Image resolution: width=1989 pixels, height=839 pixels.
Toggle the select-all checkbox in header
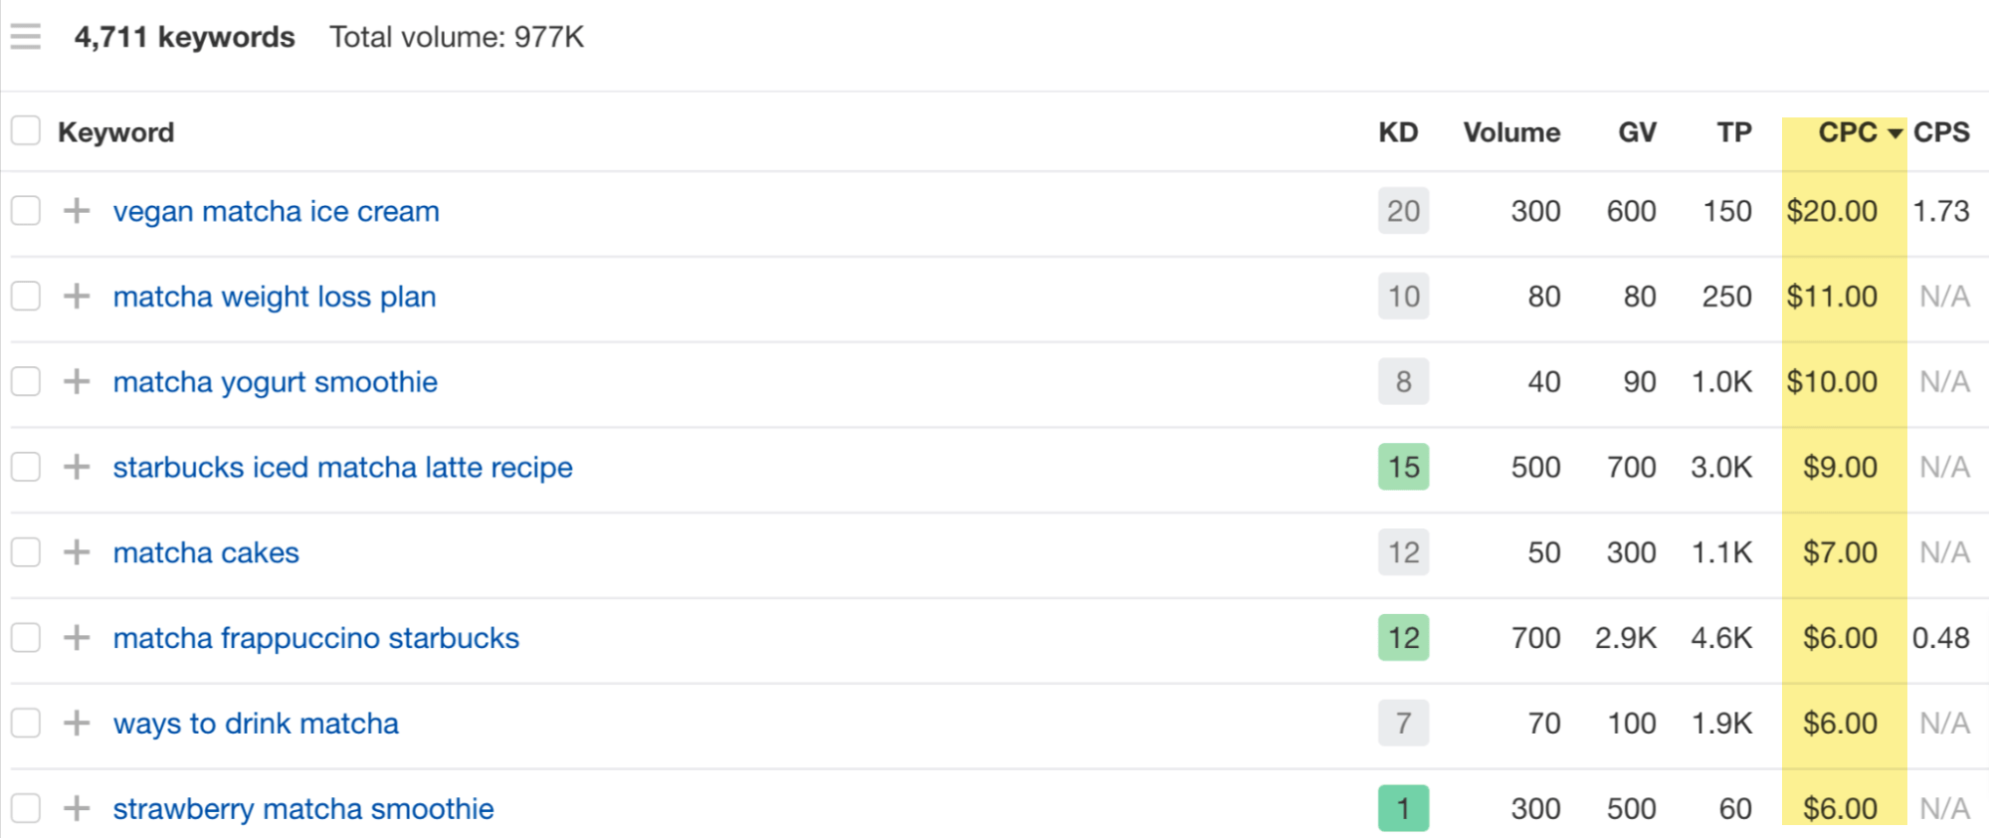(26, 131)
